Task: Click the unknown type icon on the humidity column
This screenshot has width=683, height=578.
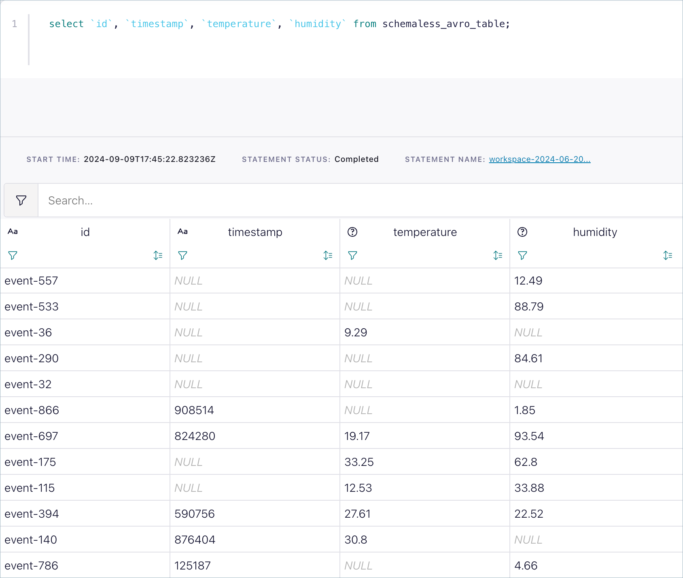Action: pos(523,232)
